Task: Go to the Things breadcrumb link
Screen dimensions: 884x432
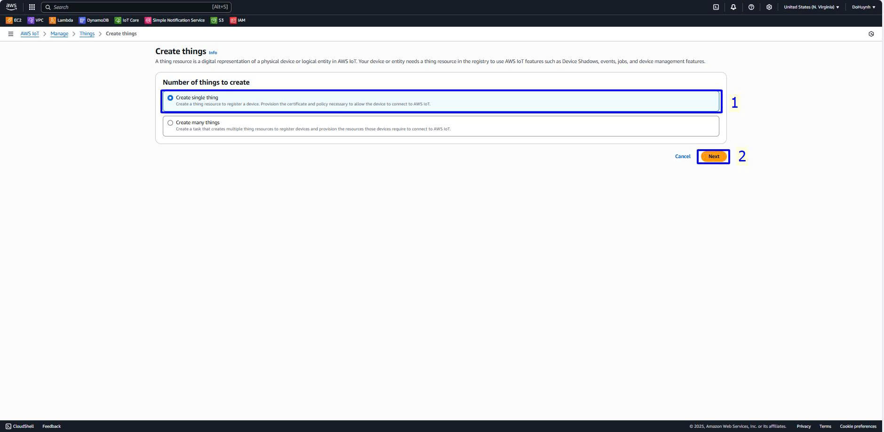Action: click(x=87, y=34)
